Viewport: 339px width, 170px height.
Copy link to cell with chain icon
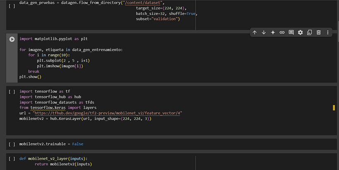tap(282, 32)
